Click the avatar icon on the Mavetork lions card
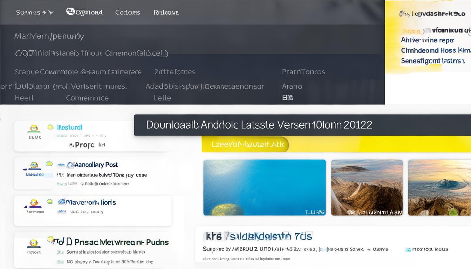The width and height of the screenshot is (471, 269). (x=34, y=202)
